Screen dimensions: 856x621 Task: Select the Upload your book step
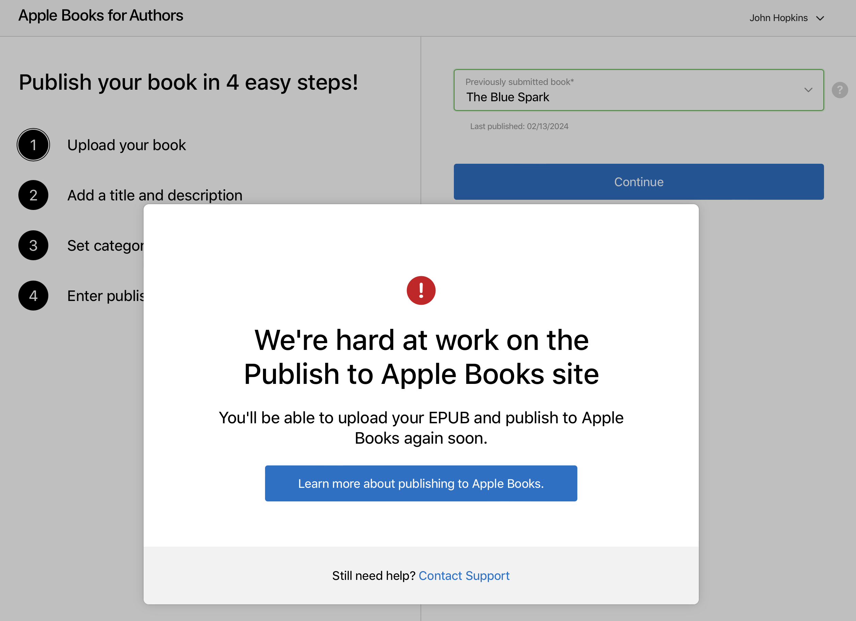click(127, 145)
